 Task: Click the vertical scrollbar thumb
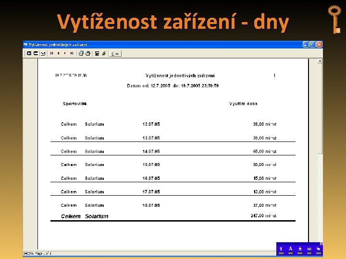tap(320, 108)
